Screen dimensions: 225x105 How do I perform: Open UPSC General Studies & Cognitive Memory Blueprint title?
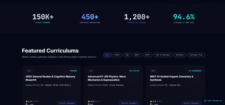click(50, 78)
